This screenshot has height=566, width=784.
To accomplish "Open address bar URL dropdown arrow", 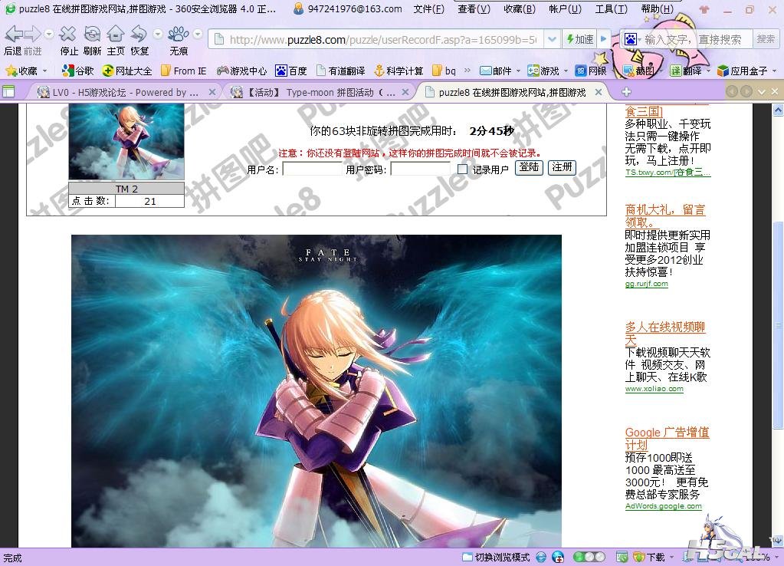I will point(552,40).
